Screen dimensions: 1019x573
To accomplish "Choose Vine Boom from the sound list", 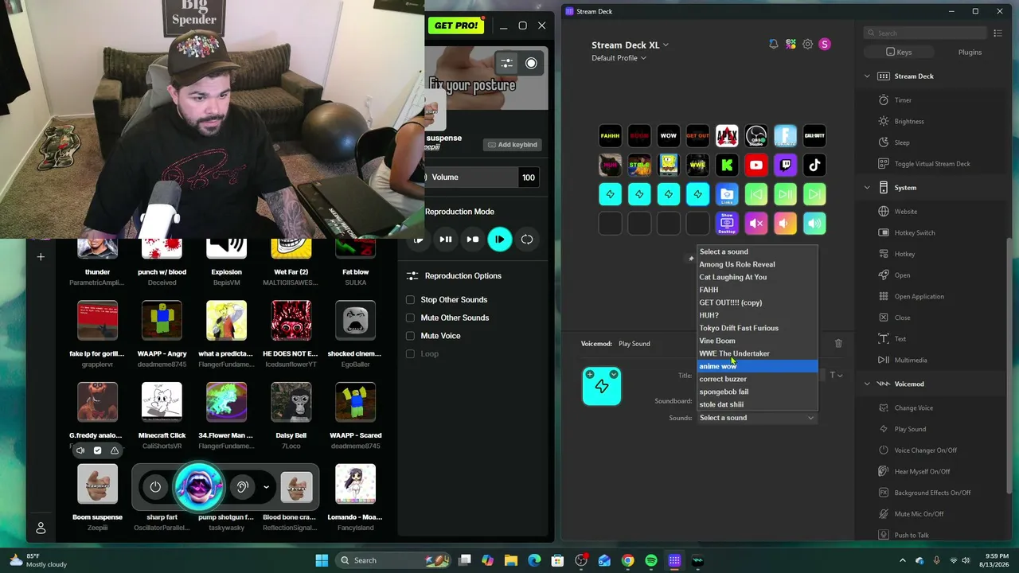I will [757, 341].
